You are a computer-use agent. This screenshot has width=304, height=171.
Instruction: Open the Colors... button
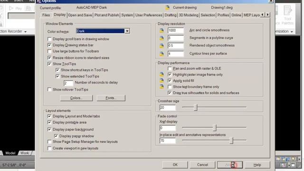tap(76, 98)
